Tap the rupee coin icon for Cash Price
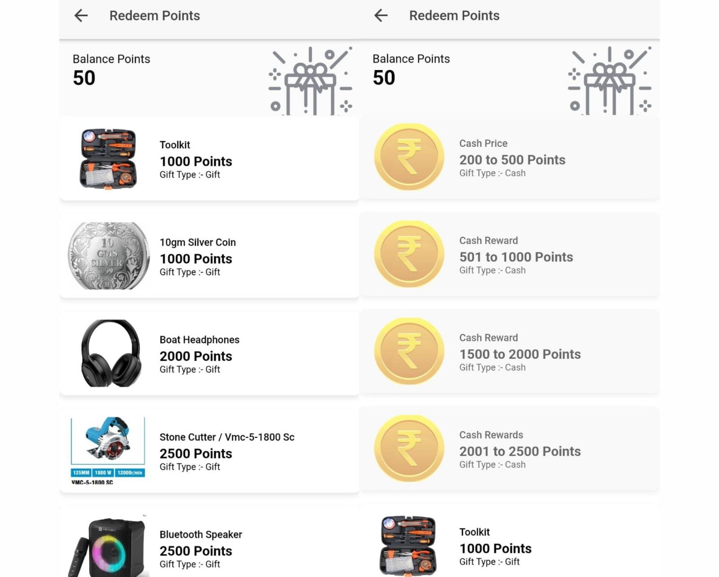Screen dimensions: 719x577 click(x=409, y=157)
